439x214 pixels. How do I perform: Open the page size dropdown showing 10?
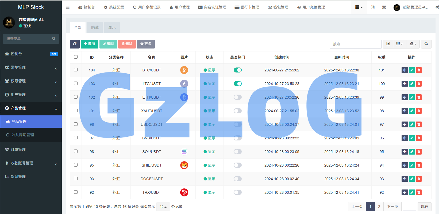tap(163, 207)
